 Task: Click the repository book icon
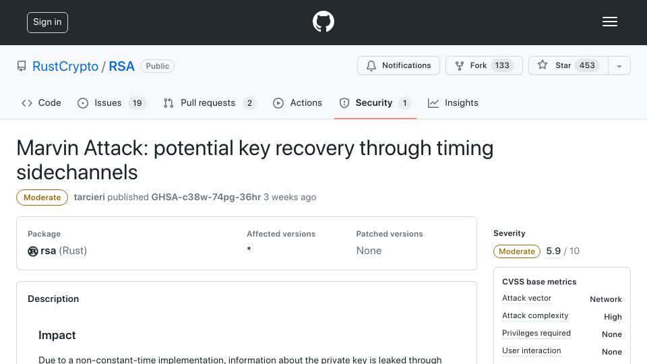coord(22,66)
